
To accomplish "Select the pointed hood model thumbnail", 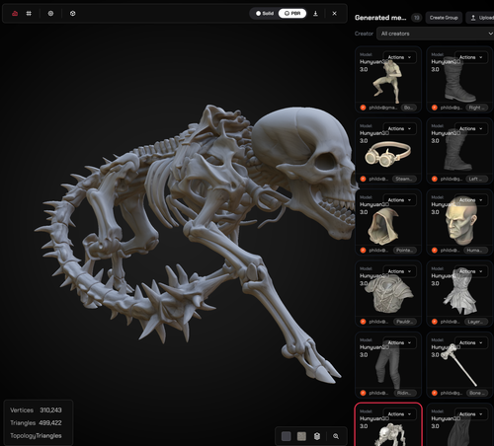I will tap(383, 226).
